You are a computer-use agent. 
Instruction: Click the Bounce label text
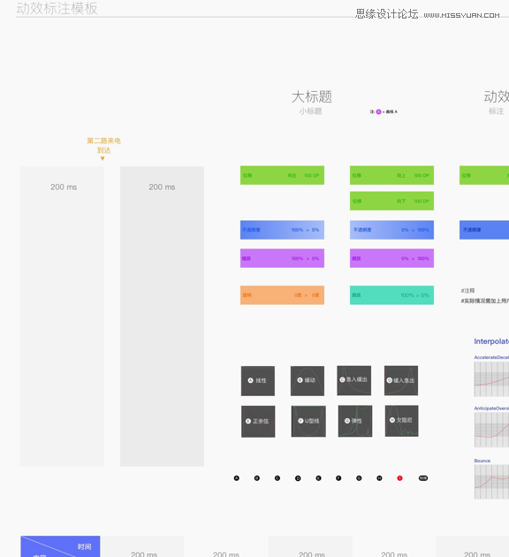(x=482, y=461)
